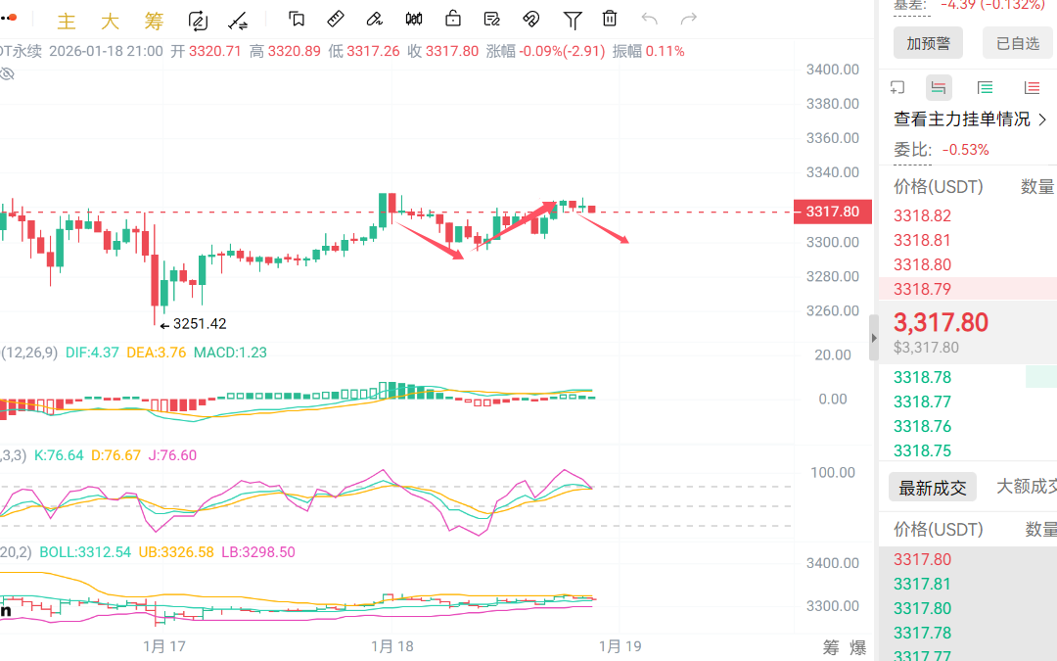Expand 查看主力挂单情况 chevron
1057x661 pixels.
[1042, 119]
